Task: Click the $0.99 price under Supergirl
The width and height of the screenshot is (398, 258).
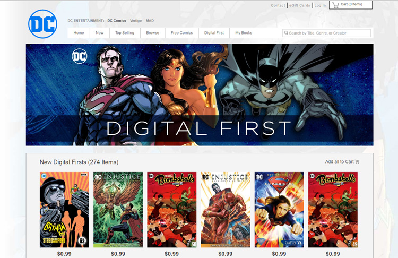Action: click(279, 254)
